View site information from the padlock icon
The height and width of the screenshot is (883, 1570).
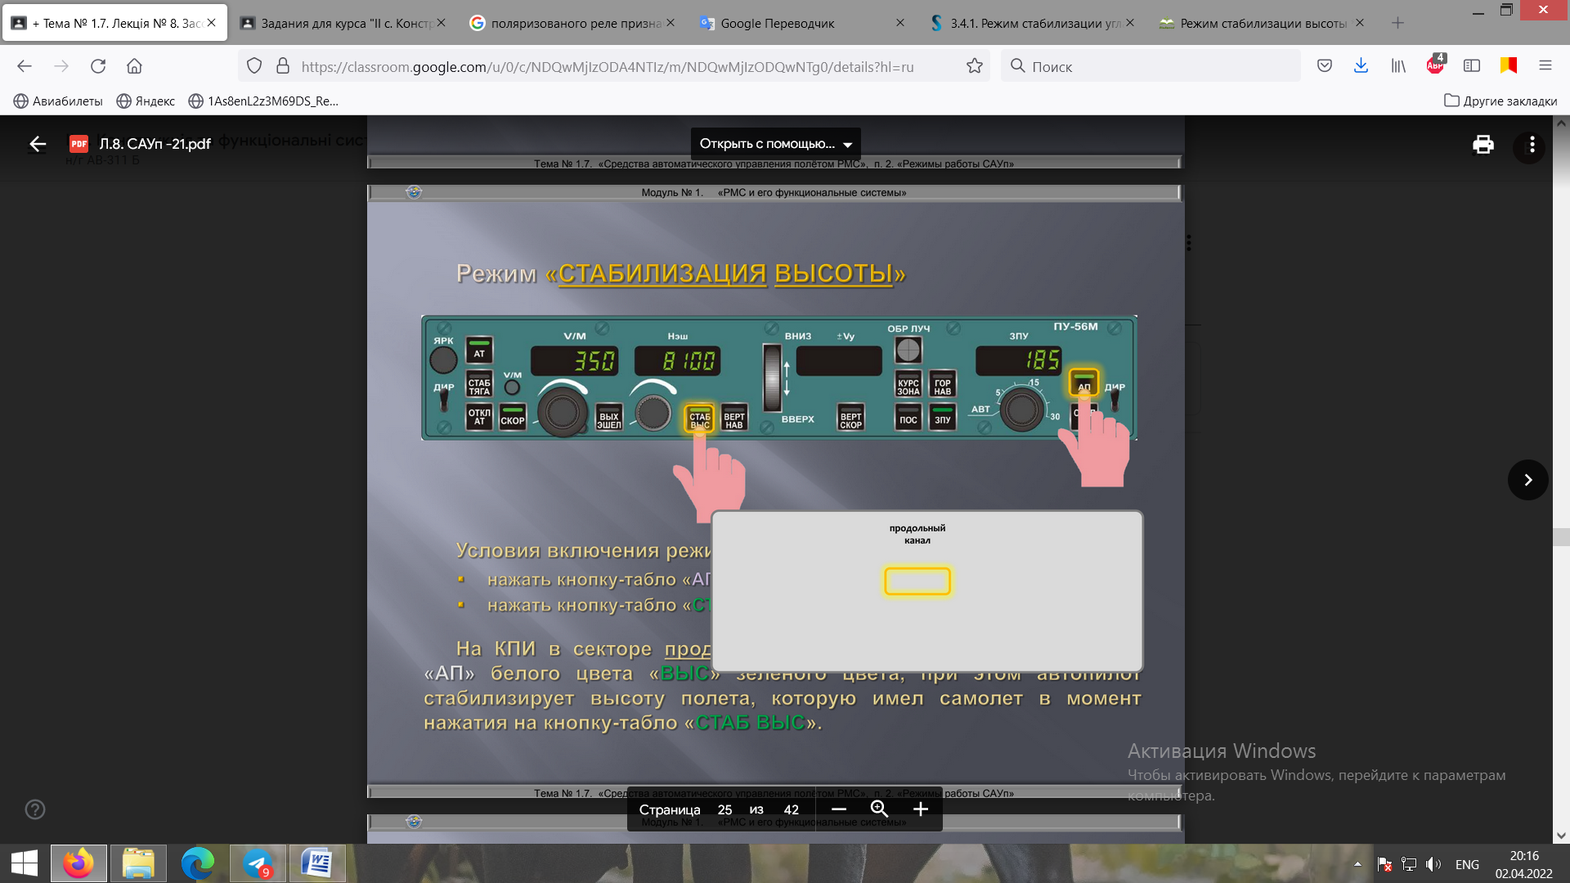283,66
